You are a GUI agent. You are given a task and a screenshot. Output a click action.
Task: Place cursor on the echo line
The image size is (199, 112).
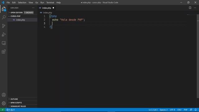click(x=68, y=20)
